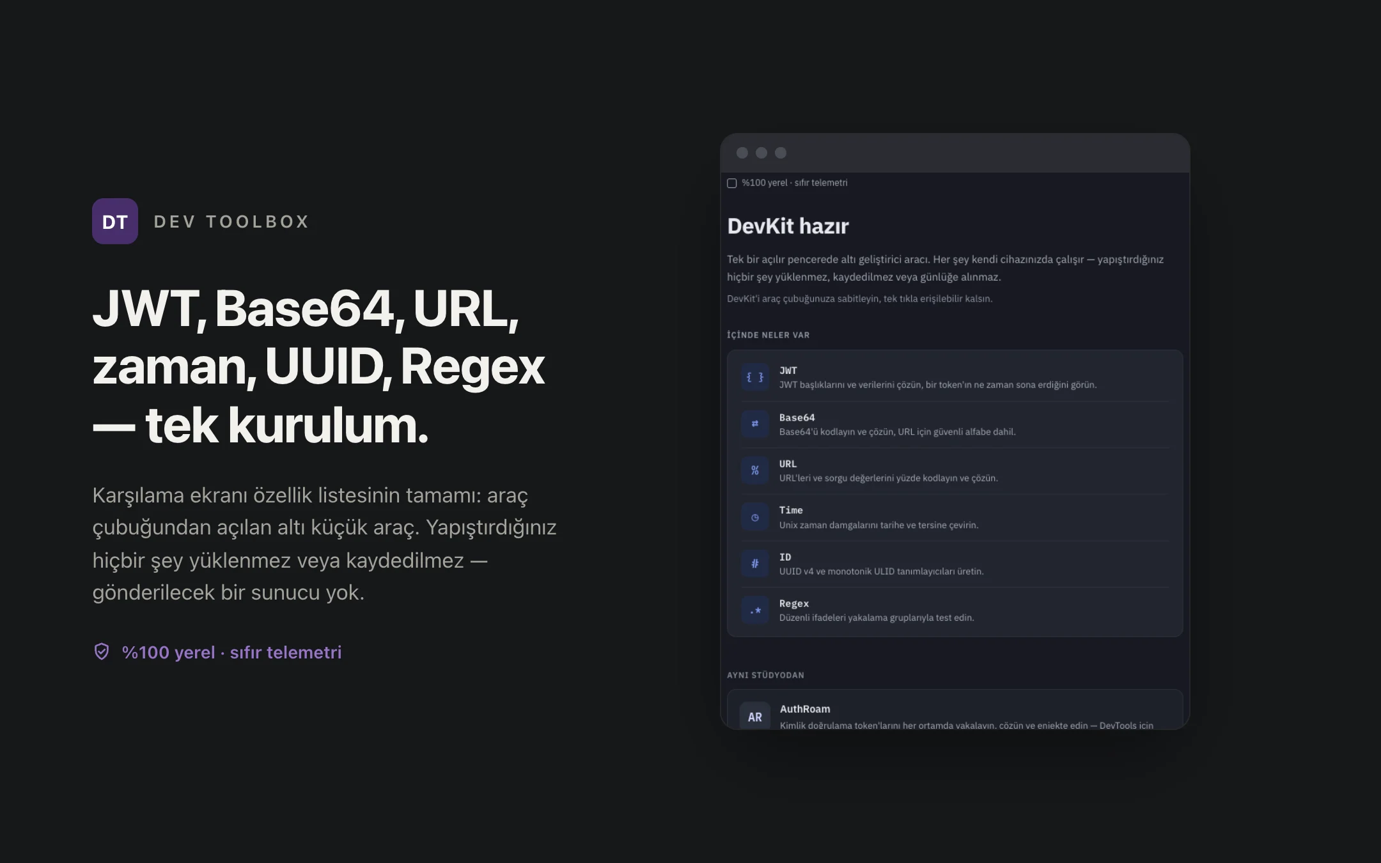The width and height of the screenshot is (1381, 863).
Task: Click the DEV TOOLBOX brand text
Action: (x=232, y=222)
